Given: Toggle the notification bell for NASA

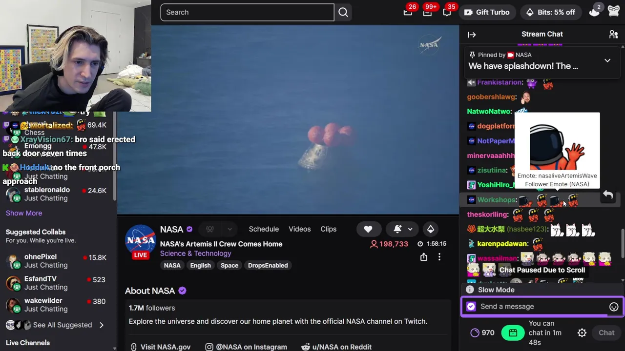Looking at the screenshot, I should click(397, 229).
